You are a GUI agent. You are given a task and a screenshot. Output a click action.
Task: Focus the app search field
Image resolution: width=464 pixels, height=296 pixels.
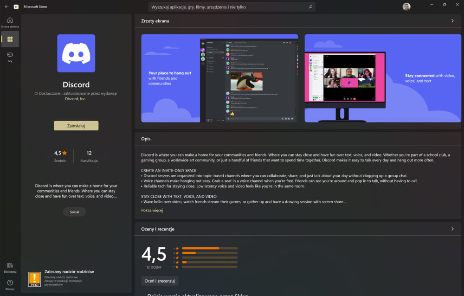232,7
